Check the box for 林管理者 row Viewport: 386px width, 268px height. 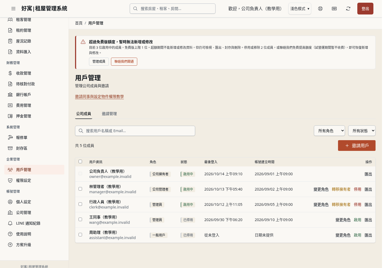(x=80, y=189)
